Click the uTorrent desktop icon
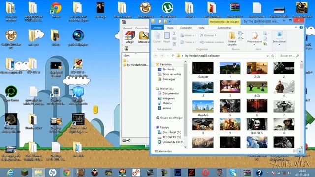 [x=167, y=8]
